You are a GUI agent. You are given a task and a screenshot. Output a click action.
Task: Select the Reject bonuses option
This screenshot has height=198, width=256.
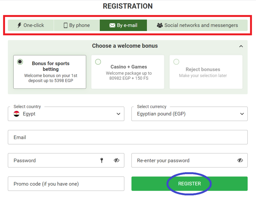[176, 62]
